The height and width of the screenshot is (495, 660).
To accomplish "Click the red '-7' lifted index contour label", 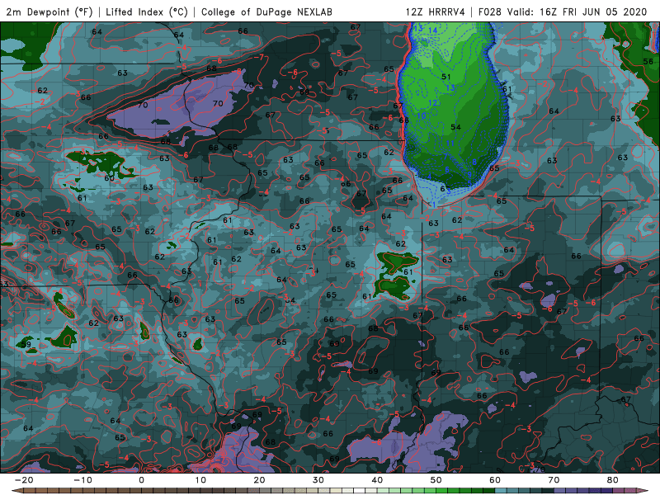I will point(259,57).
